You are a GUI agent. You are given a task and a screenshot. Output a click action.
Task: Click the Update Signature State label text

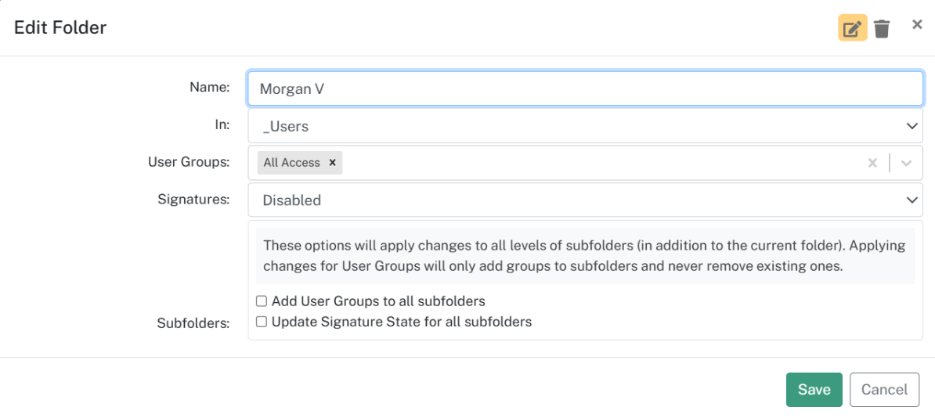[x=401, y=322]
